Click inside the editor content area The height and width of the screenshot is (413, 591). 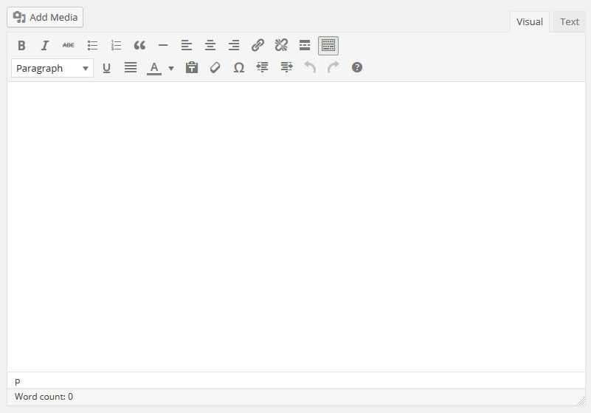click(x=297, y=227)
